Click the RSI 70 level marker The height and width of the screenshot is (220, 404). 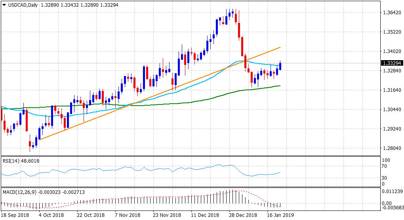[x=384, y=167]
